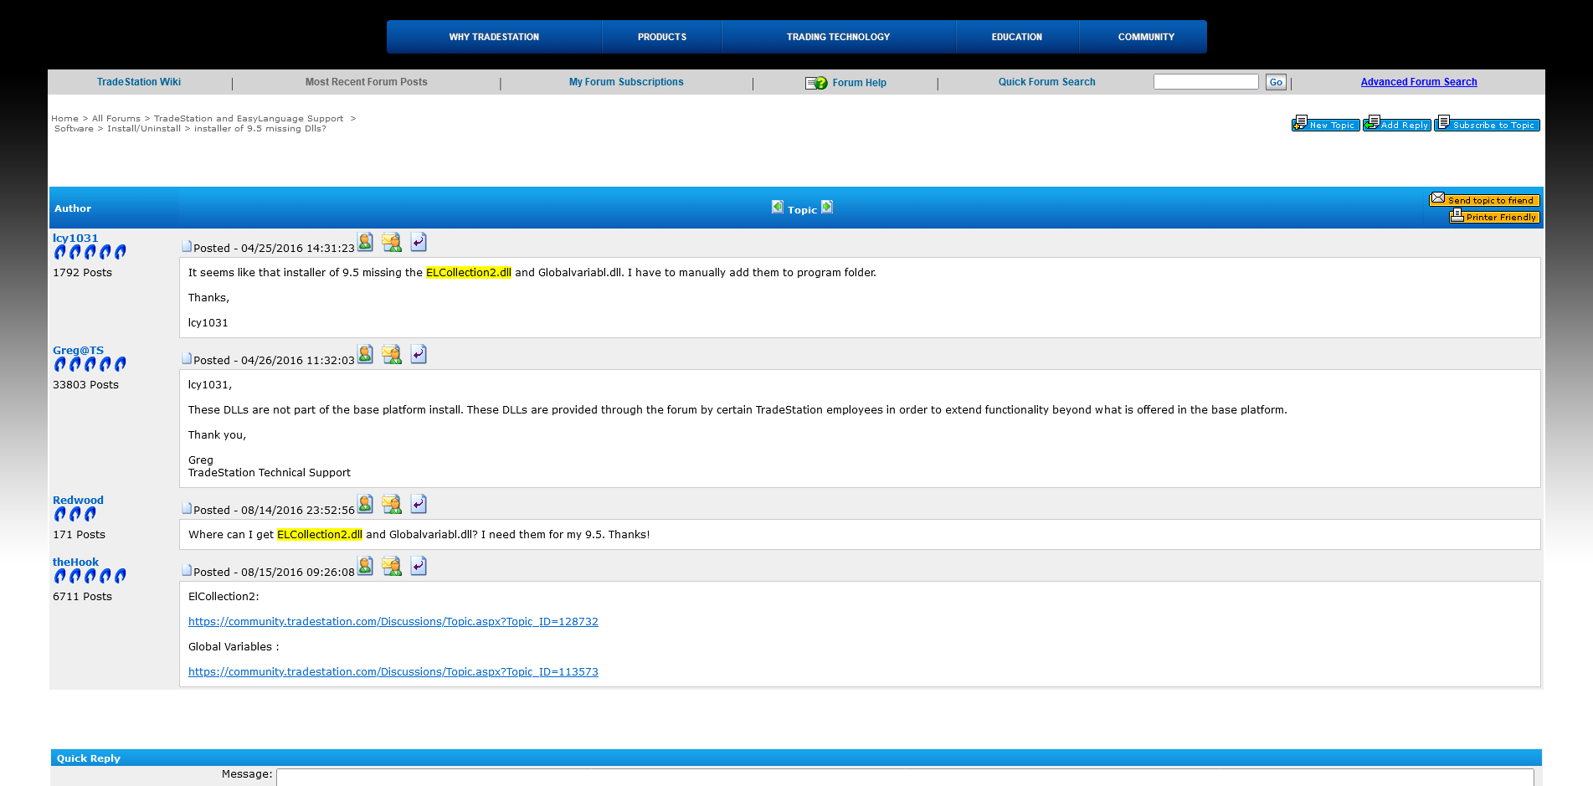Reply with quote icon on lcy1031's post
Viewport: 1593px width, 786px height.
[419, 242]
